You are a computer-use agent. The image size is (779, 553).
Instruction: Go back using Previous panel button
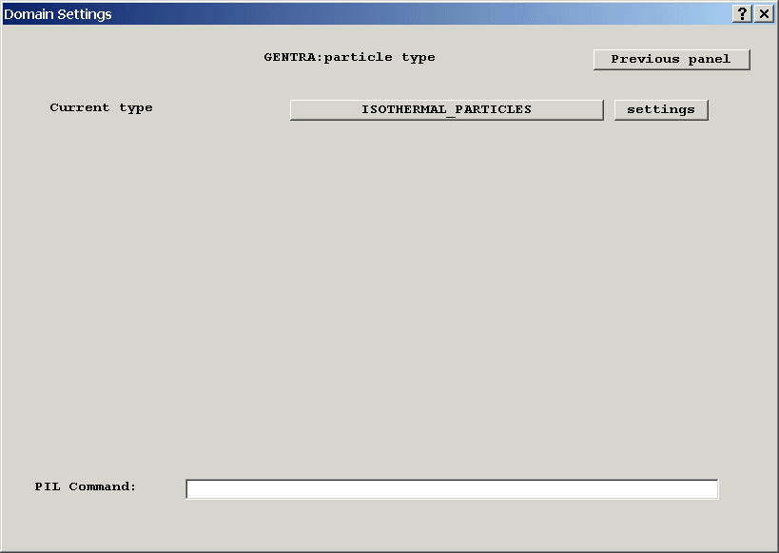pos(672,59)
